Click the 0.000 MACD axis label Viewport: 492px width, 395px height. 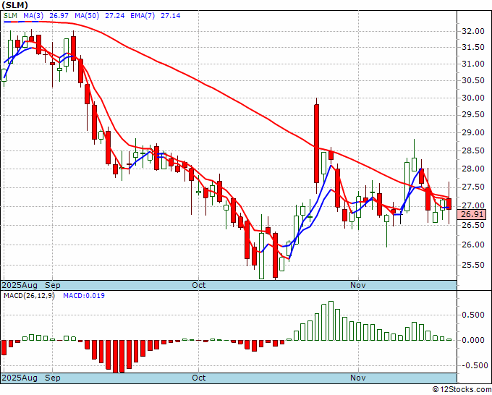tap(473, 341)
